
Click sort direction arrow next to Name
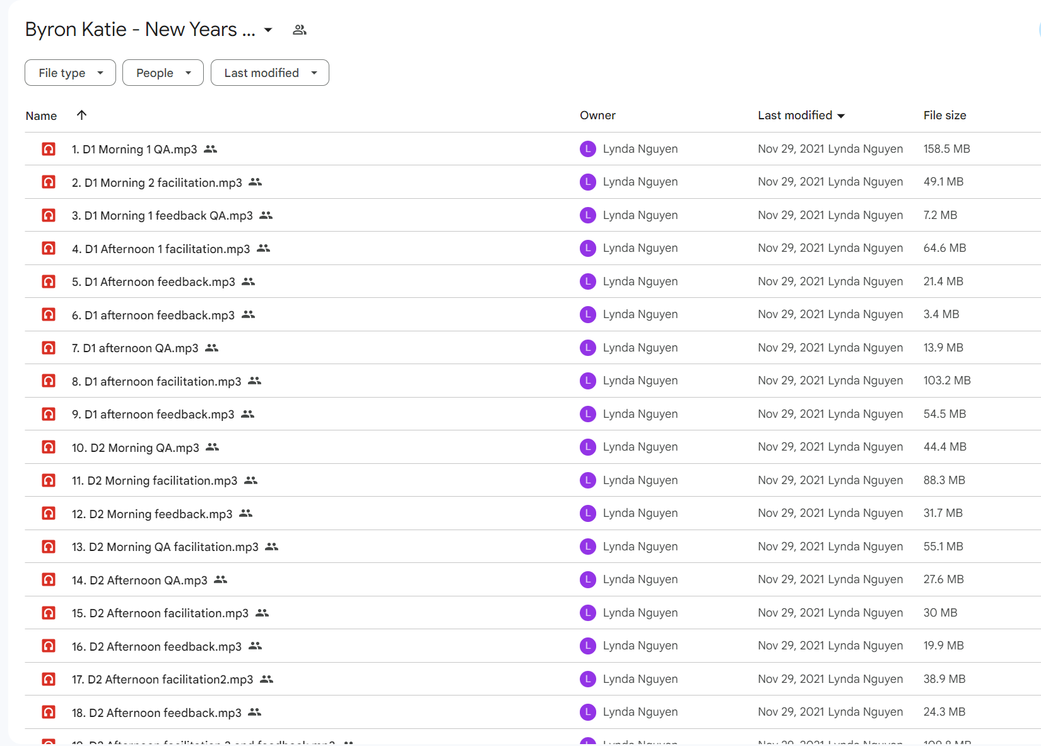tap(81, 115)
